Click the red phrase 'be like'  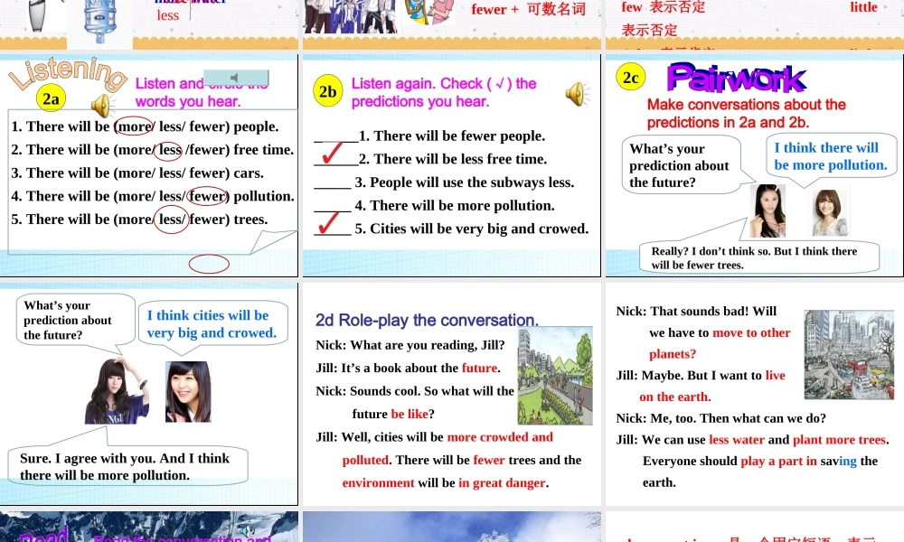click(410, 414)
